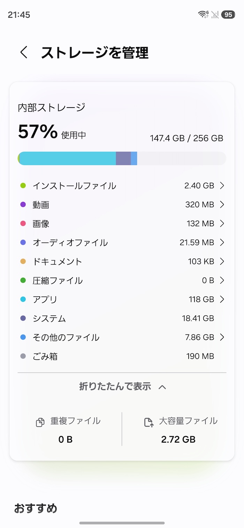Image resolution: width=244 pixels, height=528 pixels.
Task: Select the Wi-Fi status bar icon
Action: (203, 14)
